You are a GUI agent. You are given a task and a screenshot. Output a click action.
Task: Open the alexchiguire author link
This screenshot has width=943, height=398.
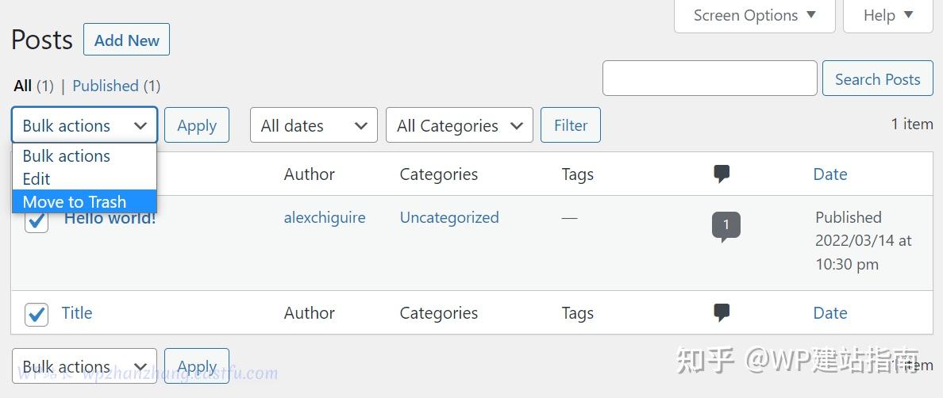coord(325,217)
